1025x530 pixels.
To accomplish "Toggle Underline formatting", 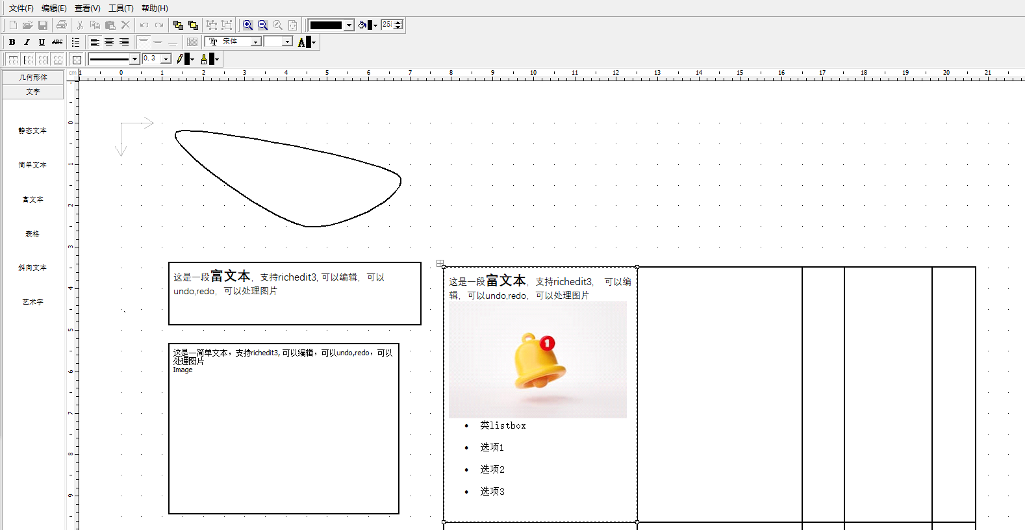I will [x=42, y=42].
